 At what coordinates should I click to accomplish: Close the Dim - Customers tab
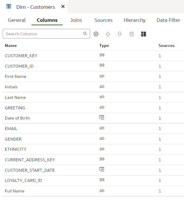tap(63, 6)
